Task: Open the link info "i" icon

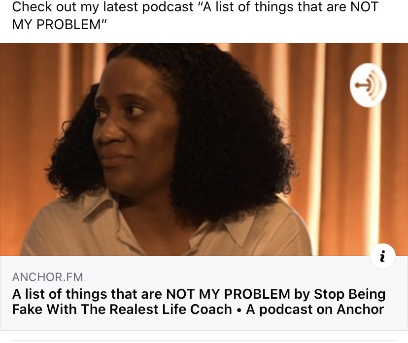Action: (x=383, y=256)
